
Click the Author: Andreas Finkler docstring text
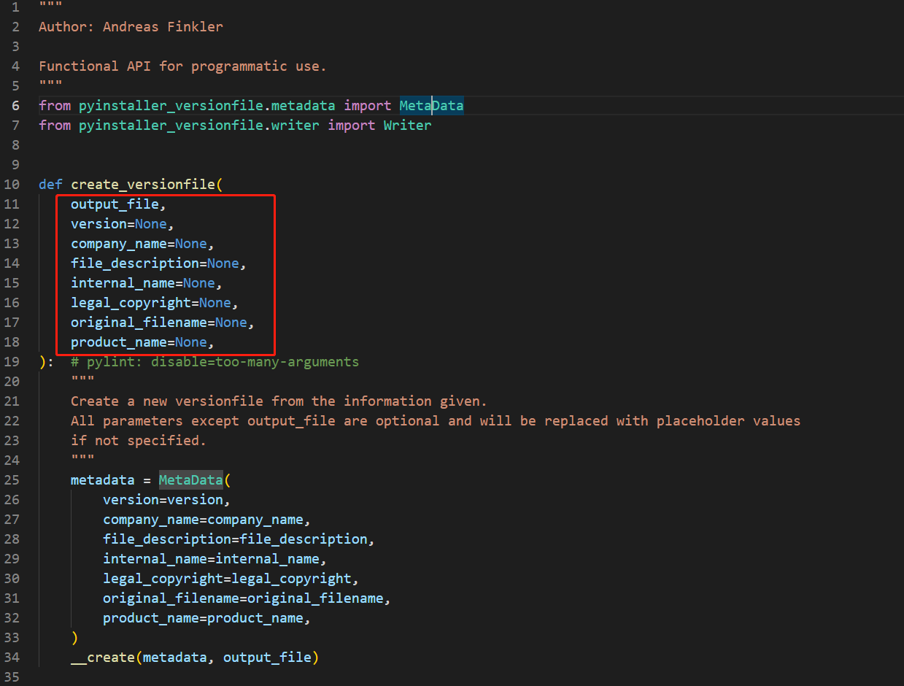pyautogui.click(x=131, y=26)
